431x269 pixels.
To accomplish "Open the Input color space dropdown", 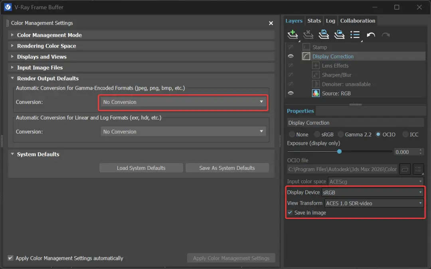I will click(x=376, y=181).
